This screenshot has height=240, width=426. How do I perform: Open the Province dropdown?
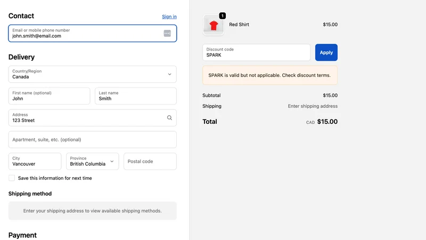[x=92, y=162]
